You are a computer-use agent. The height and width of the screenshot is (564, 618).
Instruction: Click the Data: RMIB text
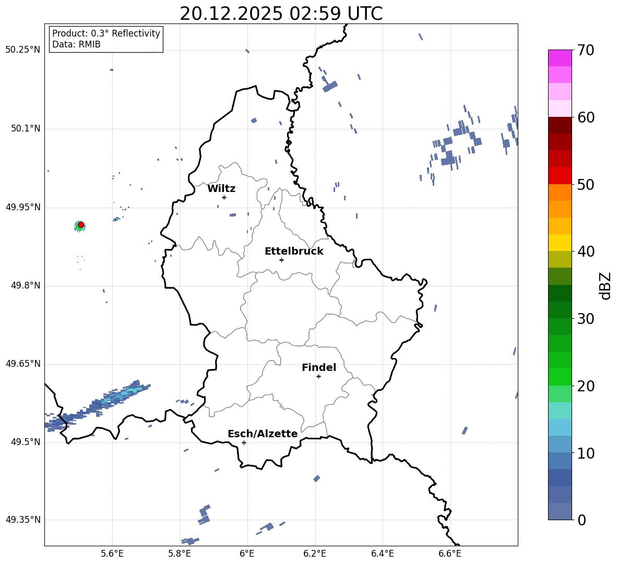[76, 44]
